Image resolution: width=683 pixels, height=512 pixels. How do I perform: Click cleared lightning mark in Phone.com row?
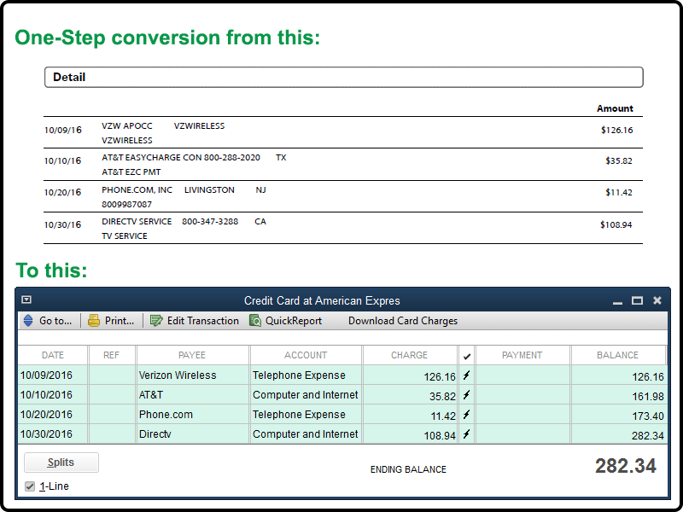pyautogui.click(x=466, y=415)
